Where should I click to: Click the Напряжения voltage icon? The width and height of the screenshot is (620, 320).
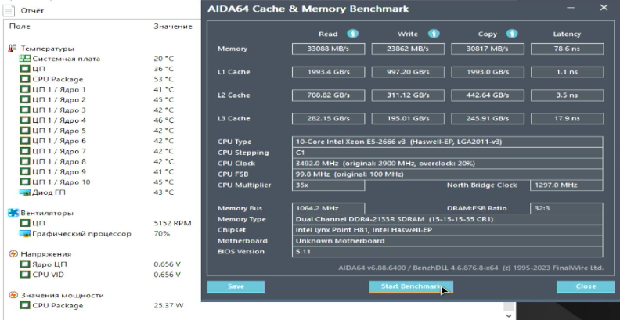[13, 254]
